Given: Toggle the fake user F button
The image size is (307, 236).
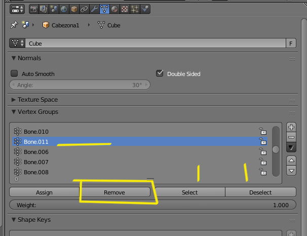Looking at the screenshot, I should point(291,43).
